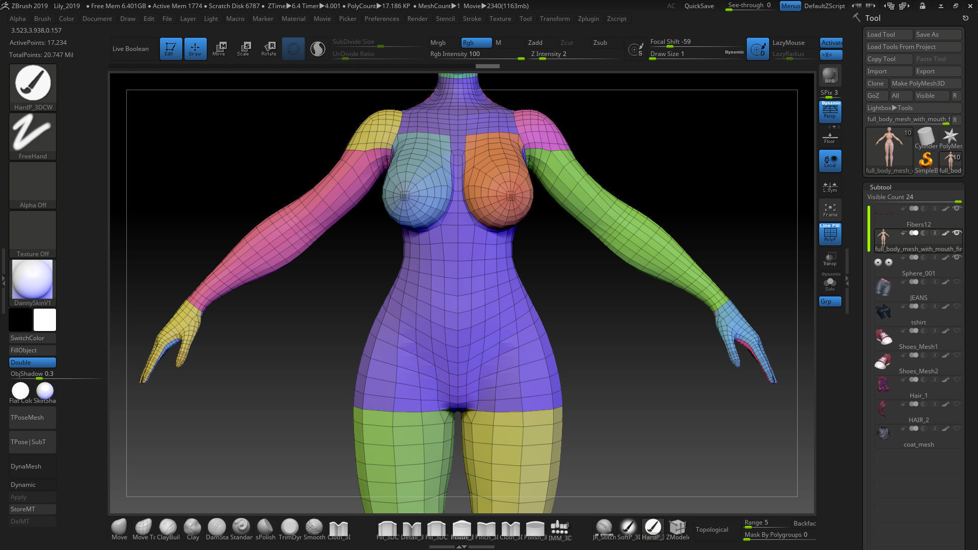
Task: Click the Transp transparency icon
Action: point(830,259)
